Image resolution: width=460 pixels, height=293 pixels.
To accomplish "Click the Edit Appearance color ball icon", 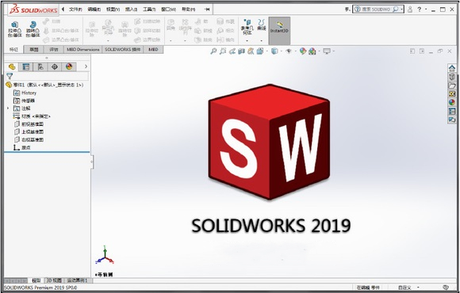I will pyautogui.click(x=303, y=51).
